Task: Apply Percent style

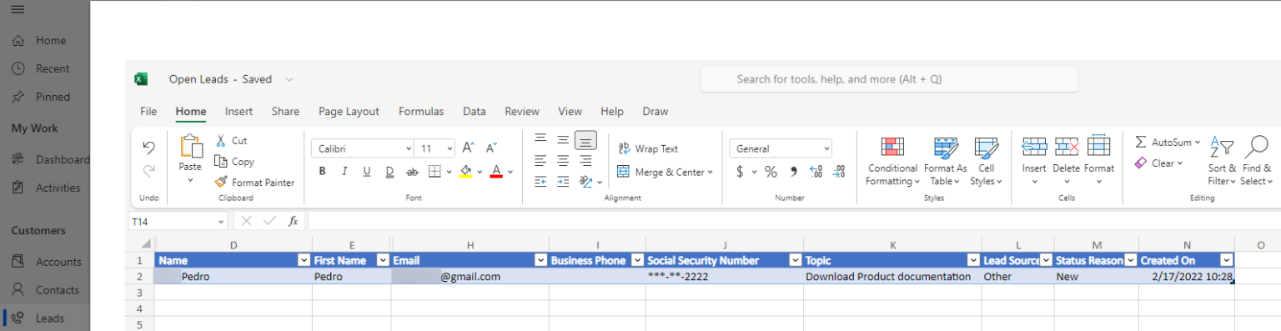Action: click(x=771, y=172)
